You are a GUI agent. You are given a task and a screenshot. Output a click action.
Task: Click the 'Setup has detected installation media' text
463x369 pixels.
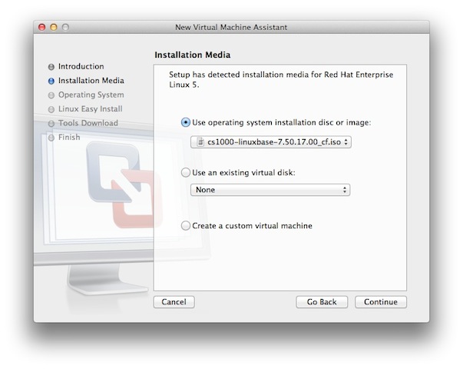[281, 79]
